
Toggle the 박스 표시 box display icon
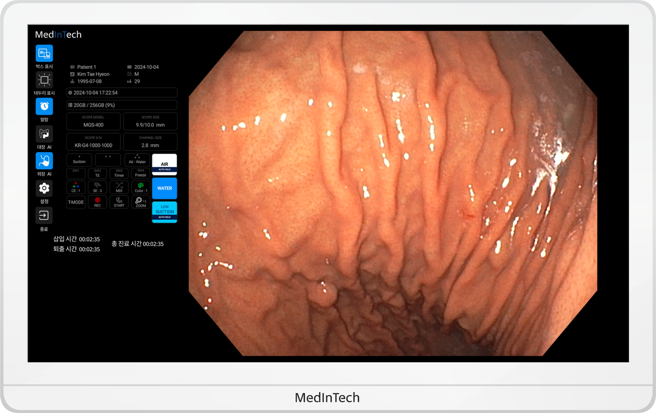[44, 53]
